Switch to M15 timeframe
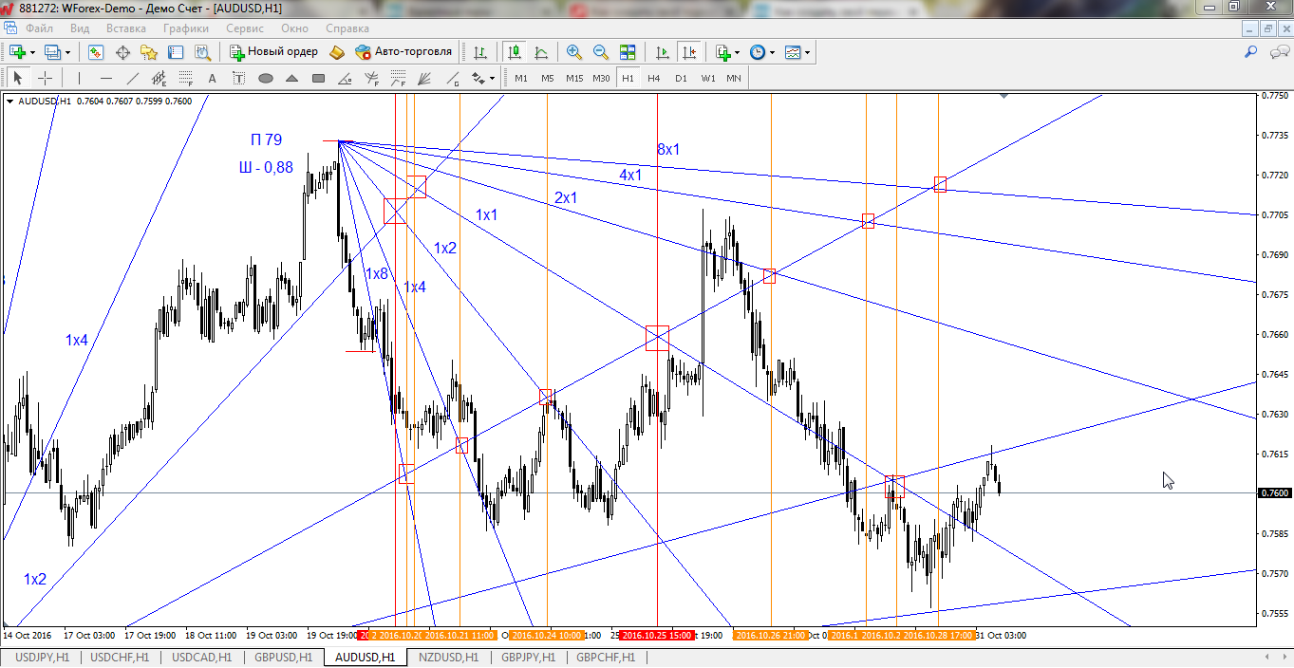Viewport: 1294px width, 668px height. click(574, 78)
